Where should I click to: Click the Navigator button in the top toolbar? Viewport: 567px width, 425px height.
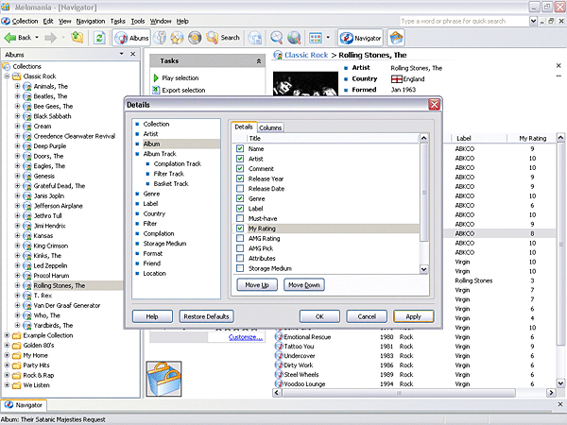coord(359,38)
